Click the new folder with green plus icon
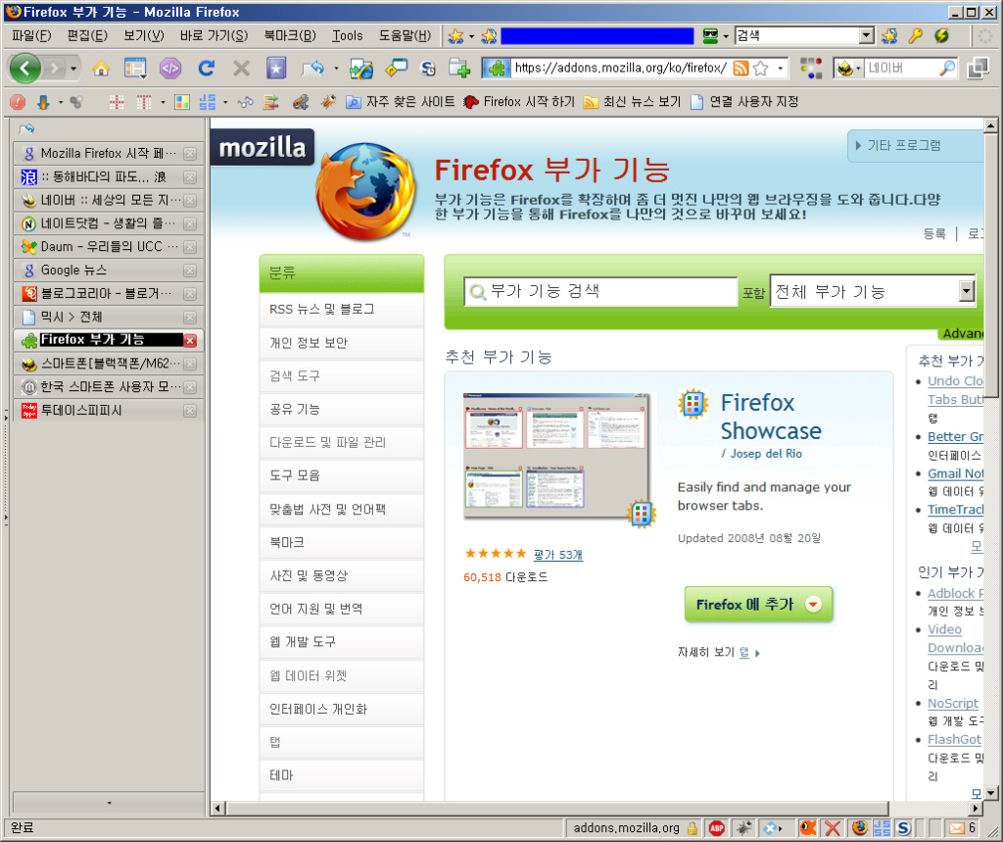 (459, 68)
